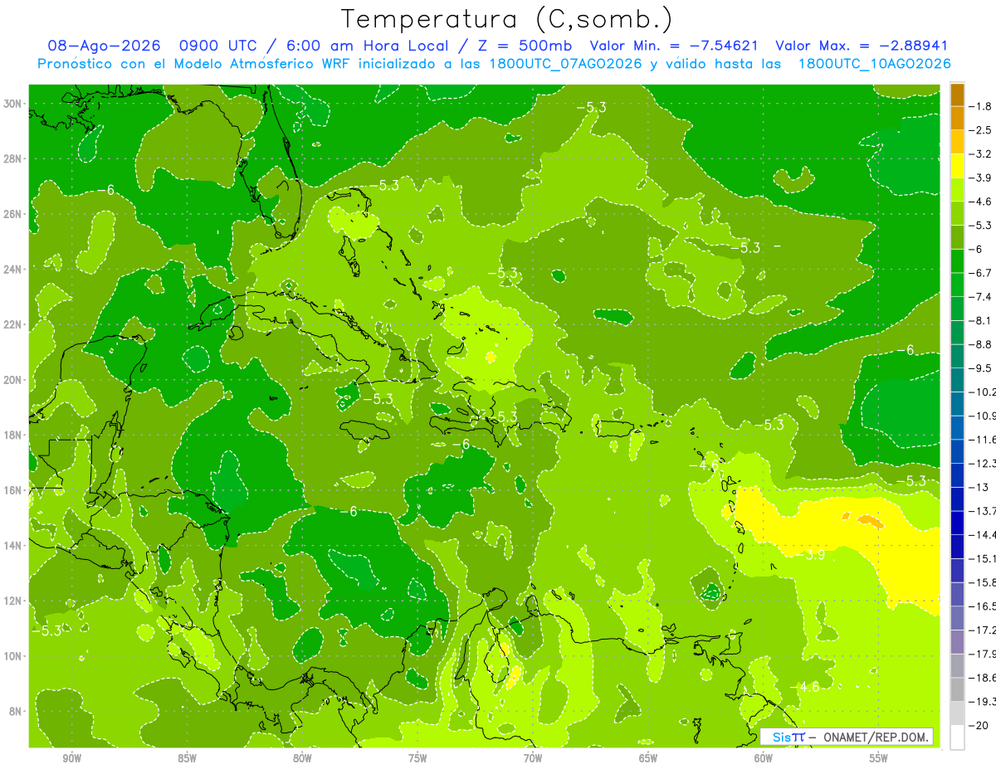Select the lime swatch between -3.9 and -4.6

click(957, 189)
